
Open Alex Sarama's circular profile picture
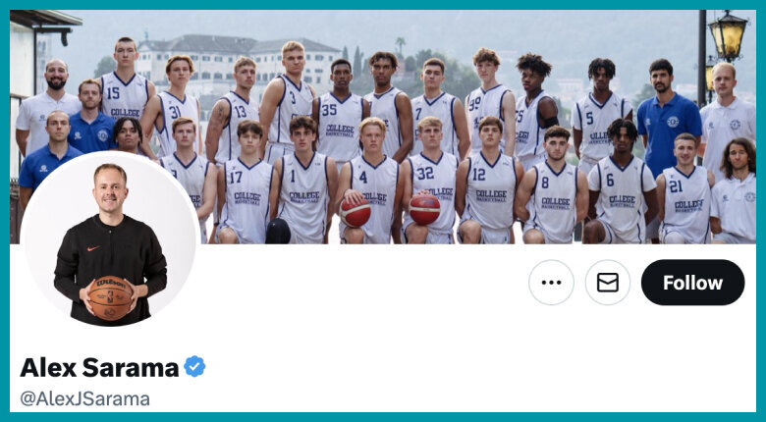109,239
